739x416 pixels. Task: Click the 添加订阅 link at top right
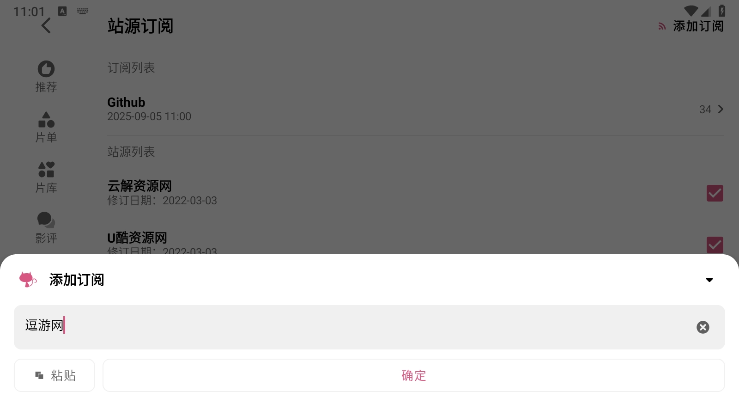click(691, 26)
